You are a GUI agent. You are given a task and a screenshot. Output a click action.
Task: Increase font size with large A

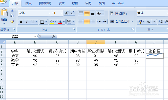tap(67, 13)
